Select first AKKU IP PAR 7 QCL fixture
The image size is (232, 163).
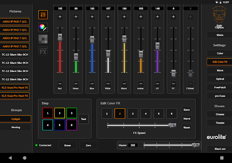(14, 22)
